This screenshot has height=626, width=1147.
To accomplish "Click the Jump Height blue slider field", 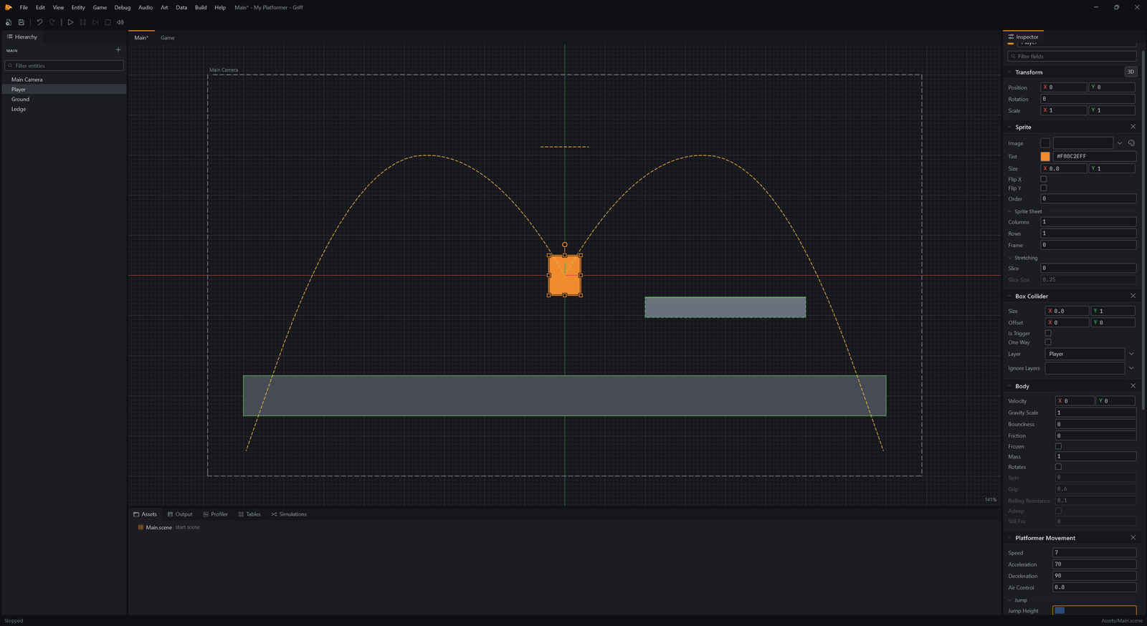I will coord(1094,611).
